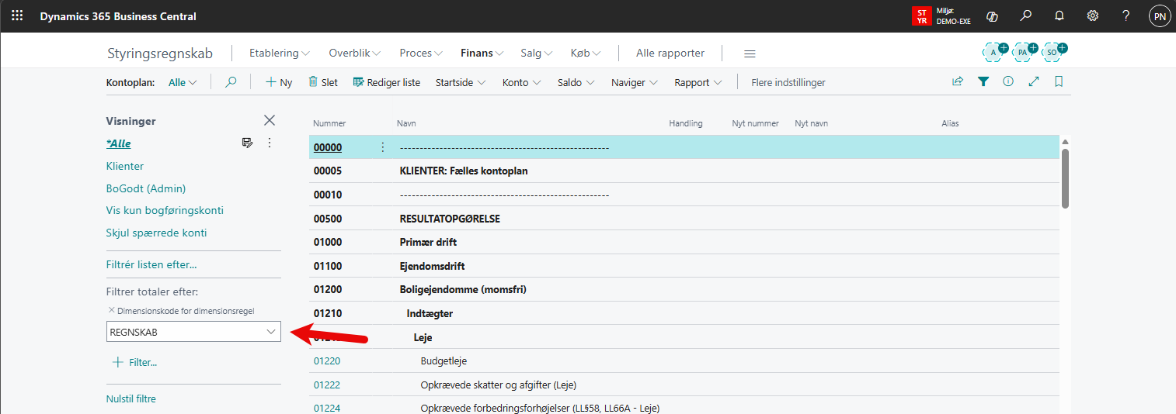1176x414 pixels.
Task: Click the help question mark icon
Action: pyautogui.click(x=1126, y=16)
